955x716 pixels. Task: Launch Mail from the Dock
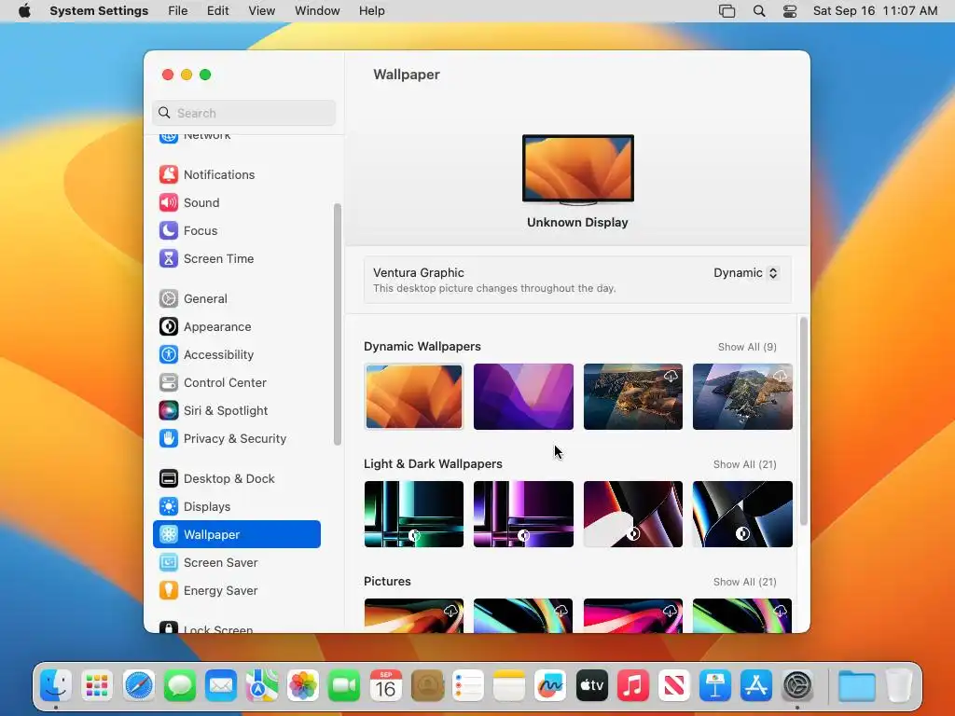221,685
